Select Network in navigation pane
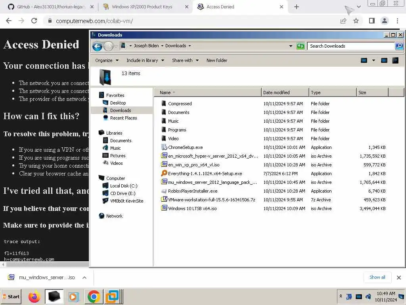Viewport: 406px width, 305px height. click(x=114, y=216)
